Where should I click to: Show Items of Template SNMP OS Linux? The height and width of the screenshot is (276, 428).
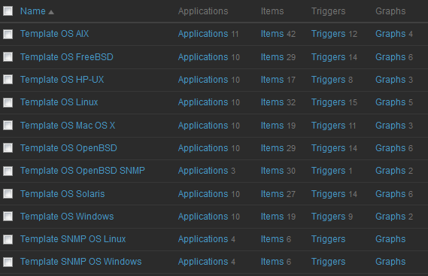[272, 239]
